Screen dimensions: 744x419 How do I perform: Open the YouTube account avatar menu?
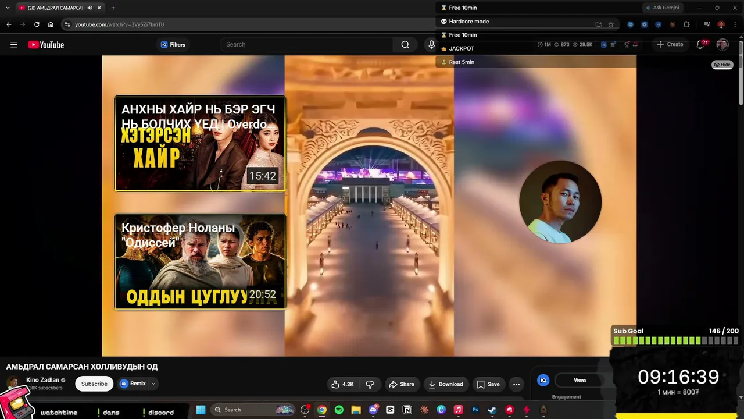coord(722,45)
